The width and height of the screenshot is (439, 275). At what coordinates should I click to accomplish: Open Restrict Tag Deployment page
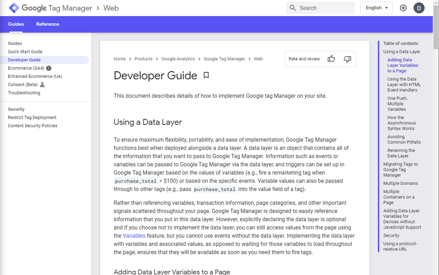pos(32,118)
